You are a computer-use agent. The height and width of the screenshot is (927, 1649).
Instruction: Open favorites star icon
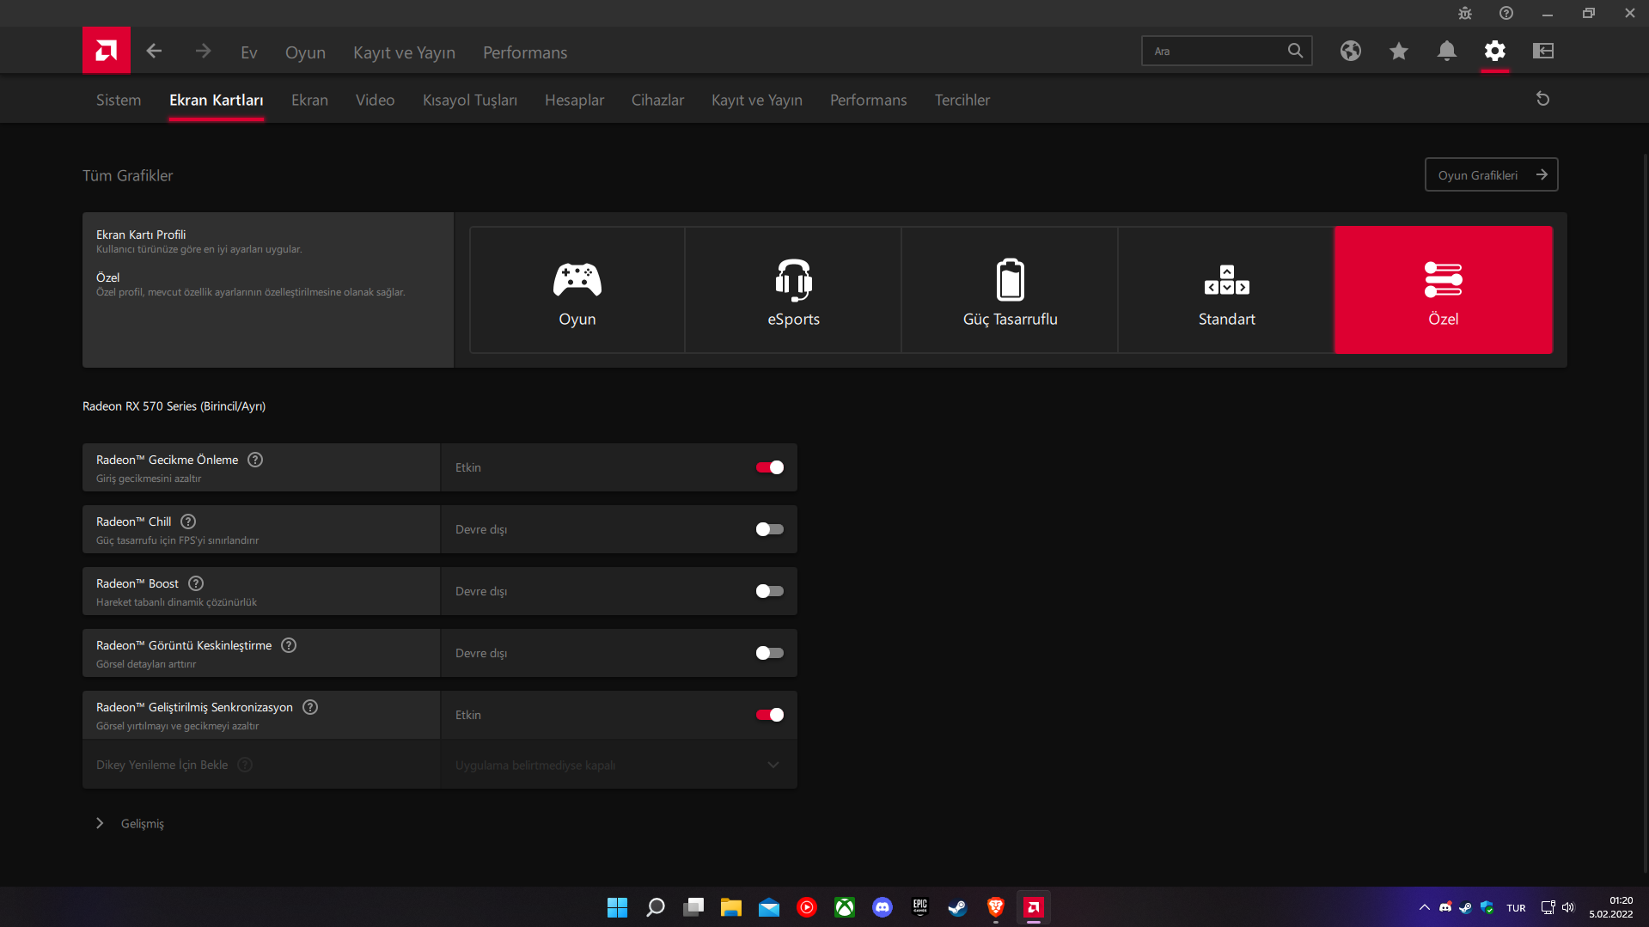(1399, 51)
